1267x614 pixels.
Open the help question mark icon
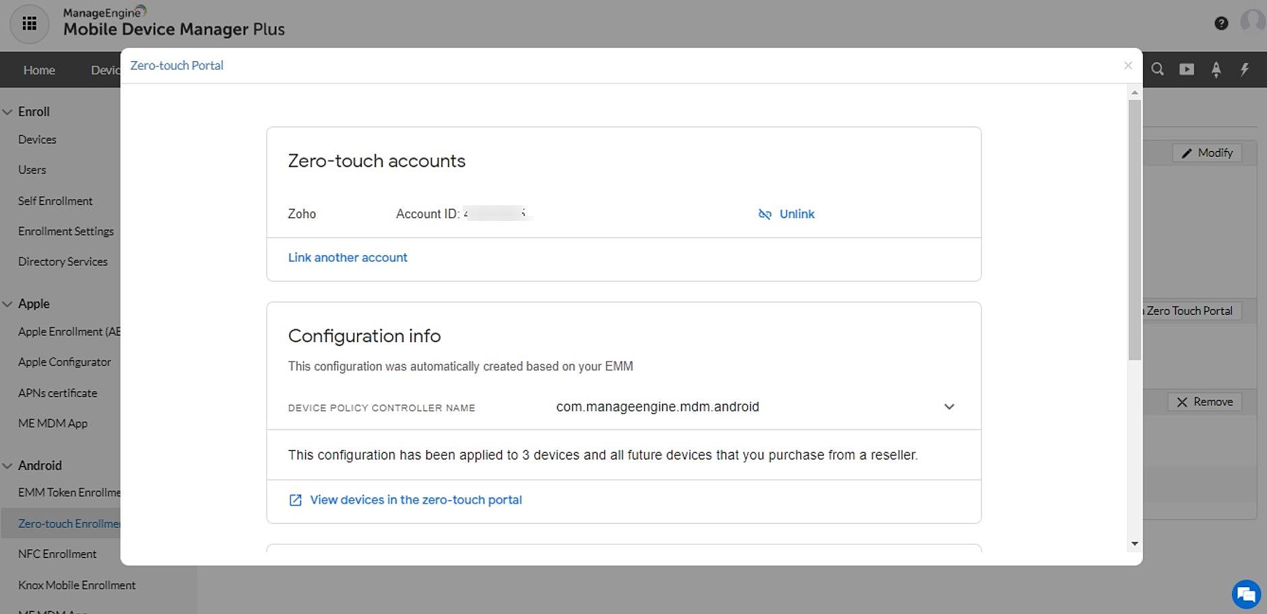(x=1221, y=24)
